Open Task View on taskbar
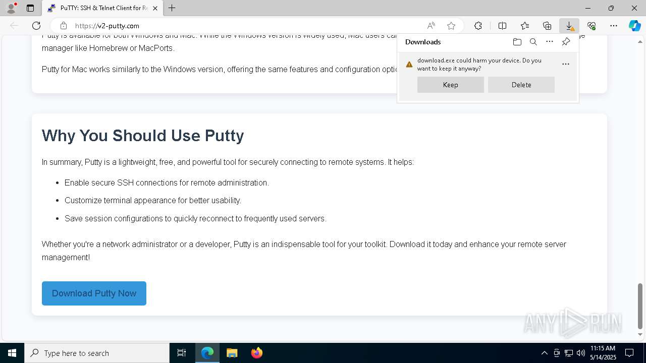The image size is (646, 363). pyautogui.click(x=182, y=353)
